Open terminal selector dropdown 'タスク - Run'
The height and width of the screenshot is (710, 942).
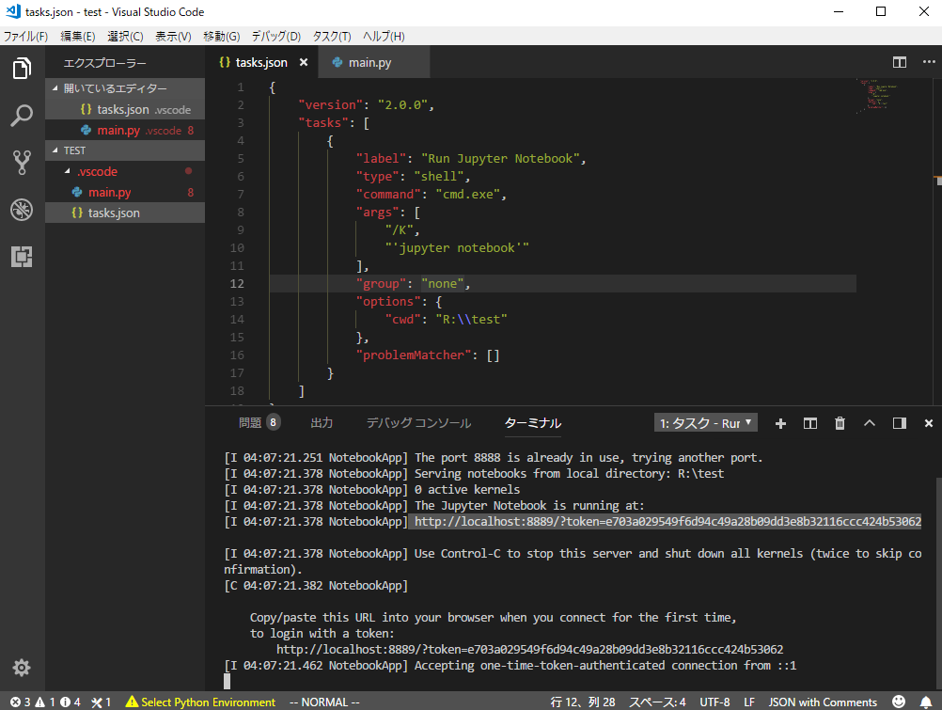(705, 423)
